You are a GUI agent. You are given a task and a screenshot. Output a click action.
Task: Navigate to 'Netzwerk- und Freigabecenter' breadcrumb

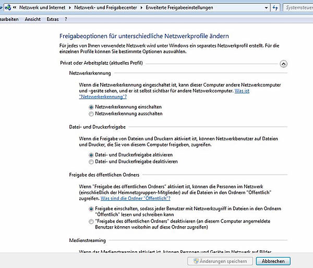(105, 8)
